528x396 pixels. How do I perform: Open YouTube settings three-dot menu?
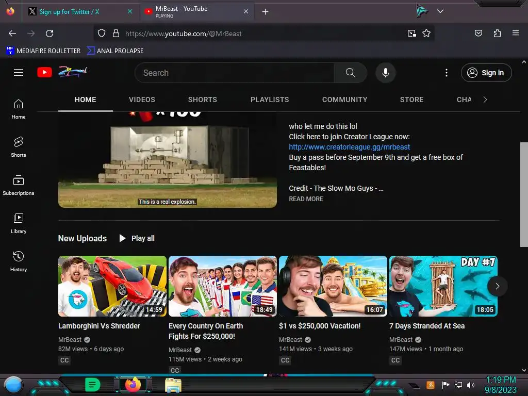click(447, 73)
